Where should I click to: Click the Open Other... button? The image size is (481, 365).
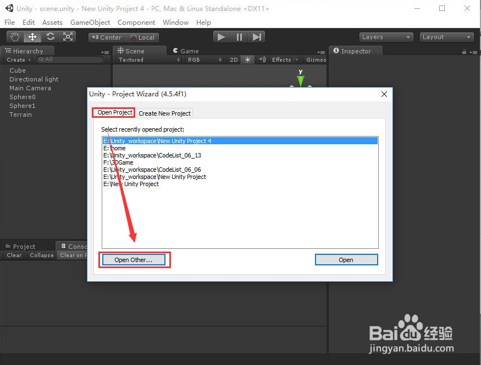tap(134, 260)
